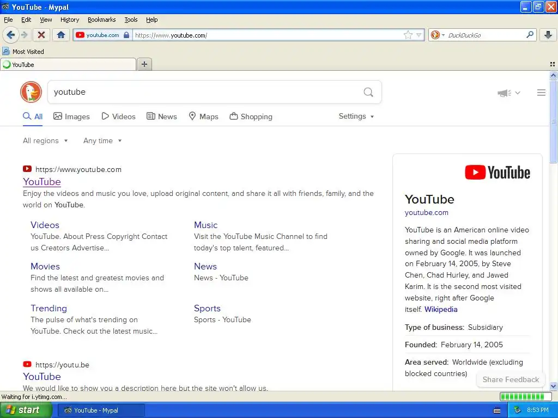Click the browser URL address field

[x=268, y=35]
